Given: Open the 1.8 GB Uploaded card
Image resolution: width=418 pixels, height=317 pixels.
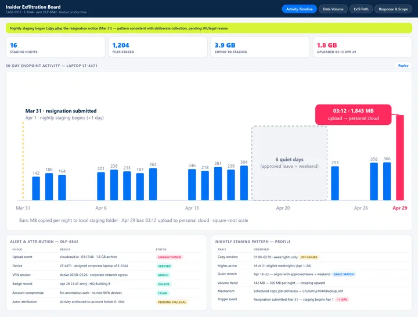Looking at the screenshot, I should pos(362,48).
